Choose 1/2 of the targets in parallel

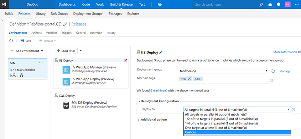coord(237,119)
